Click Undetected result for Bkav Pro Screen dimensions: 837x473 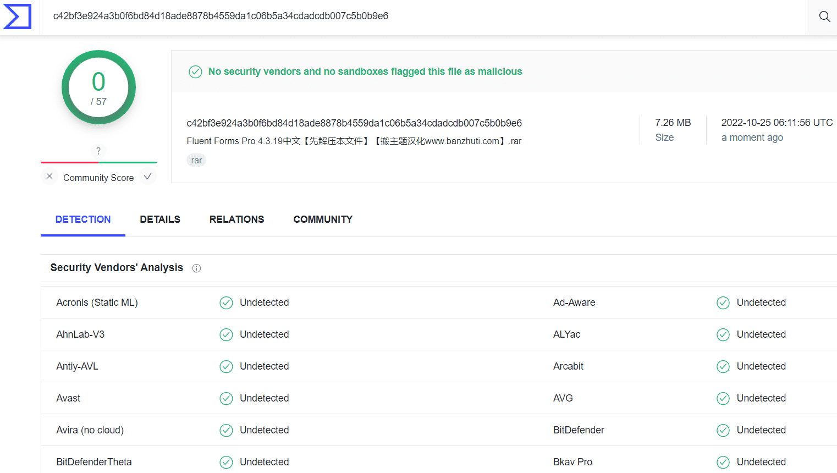[761, 462]
